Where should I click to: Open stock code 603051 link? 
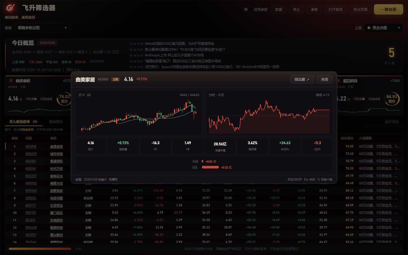pyautogui.click(x=31, y=235)
